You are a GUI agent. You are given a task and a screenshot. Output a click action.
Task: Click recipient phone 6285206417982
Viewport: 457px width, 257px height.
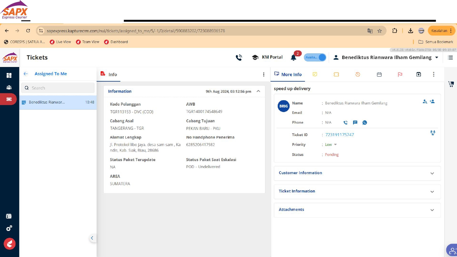(x=200, y=145)
